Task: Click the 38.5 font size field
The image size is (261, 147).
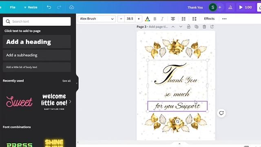Action: 130,19
